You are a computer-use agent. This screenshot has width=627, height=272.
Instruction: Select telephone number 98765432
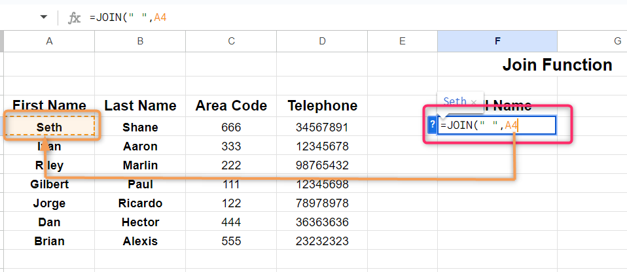tap(322, 165)
